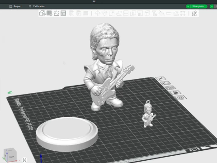This screenshot has height=163, width=217.
Task: Click the Arrange all objects icon
Action: (63, 13)
